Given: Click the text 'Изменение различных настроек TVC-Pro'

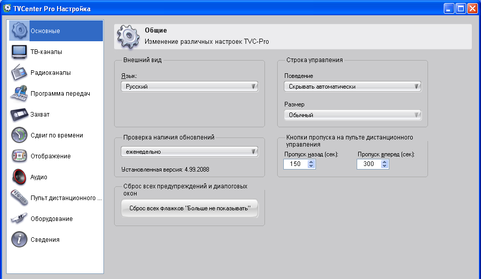Looking at the screenshot, I should tap(207, 42).
